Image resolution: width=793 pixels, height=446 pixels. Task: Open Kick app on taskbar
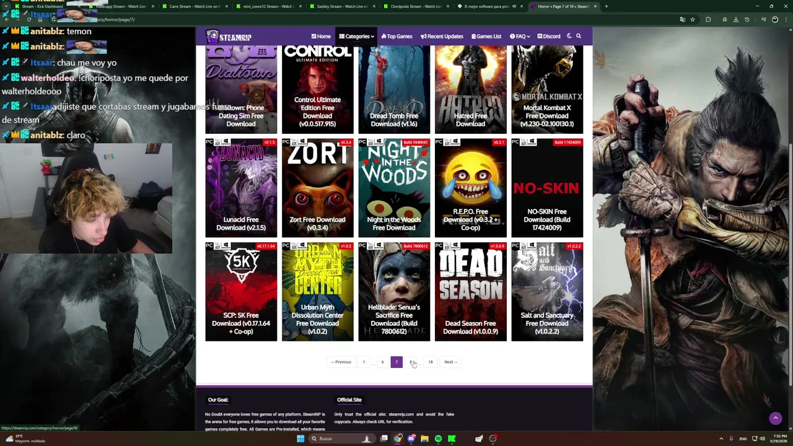[452, 439]
